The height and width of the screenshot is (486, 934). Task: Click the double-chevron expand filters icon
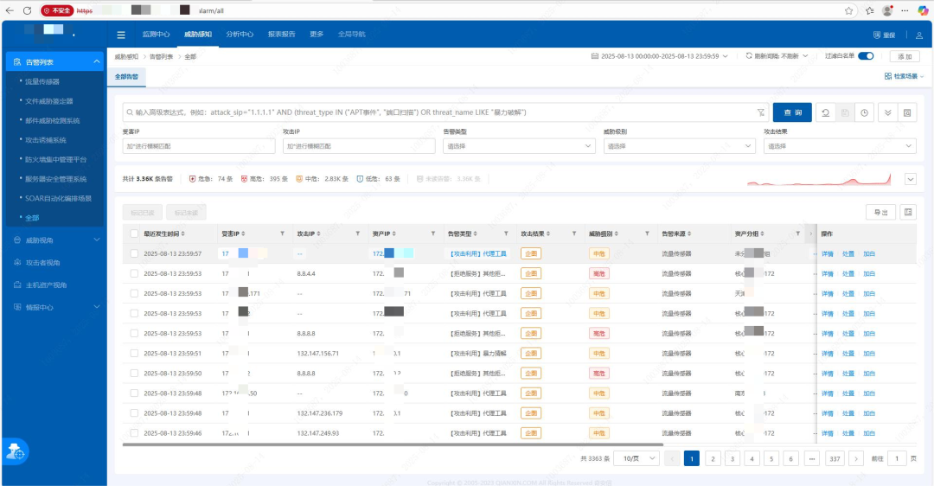[888, 112]
